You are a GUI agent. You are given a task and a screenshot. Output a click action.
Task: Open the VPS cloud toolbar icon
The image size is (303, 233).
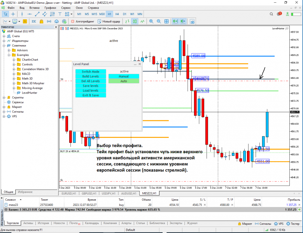coord(57,21)
